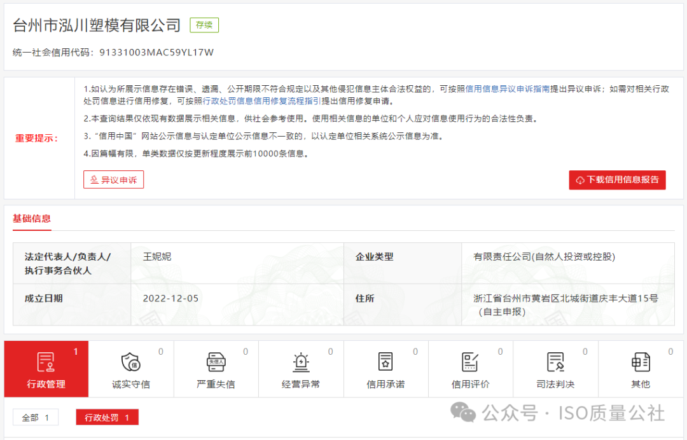687x440 pixels.
Task: Select the 全部 filter tab
Action: pos(35,418)
